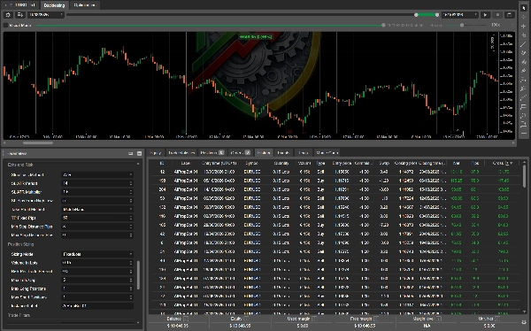Screen dimensions: 531x331
Task: Start the backtest with the play button
Action: coord(485,15)
